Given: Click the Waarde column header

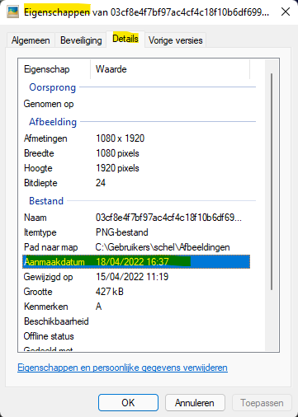Looking at the screenshot, I should coord(170,69).
